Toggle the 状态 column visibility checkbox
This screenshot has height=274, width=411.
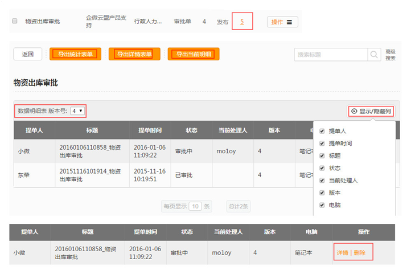[322, 168]
